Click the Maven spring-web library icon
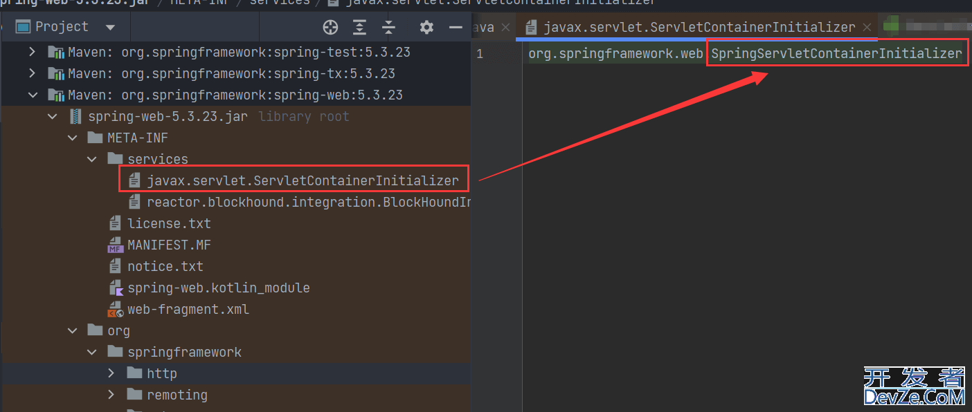This screenshot has width=972, height=412. point(55,95)
